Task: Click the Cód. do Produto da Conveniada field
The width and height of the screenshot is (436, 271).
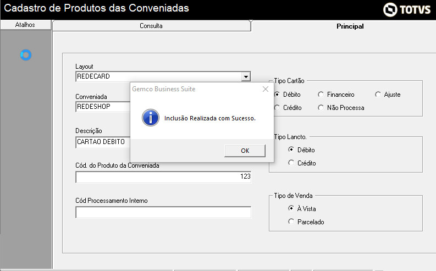Action: click(x=163, y=177)
